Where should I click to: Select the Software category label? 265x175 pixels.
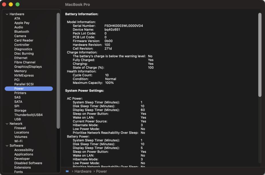point(16,146)
